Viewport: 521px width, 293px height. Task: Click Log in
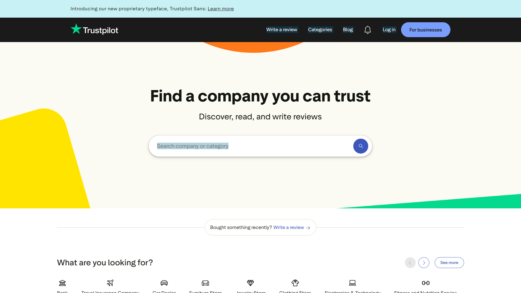tap(389, 30)
